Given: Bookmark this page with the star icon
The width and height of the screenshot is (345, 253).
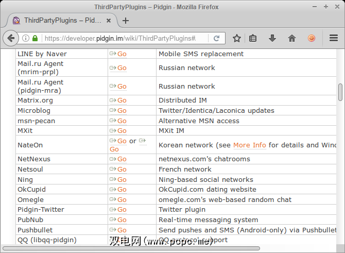Looking at the screenshot, I should tap(236, 38).
